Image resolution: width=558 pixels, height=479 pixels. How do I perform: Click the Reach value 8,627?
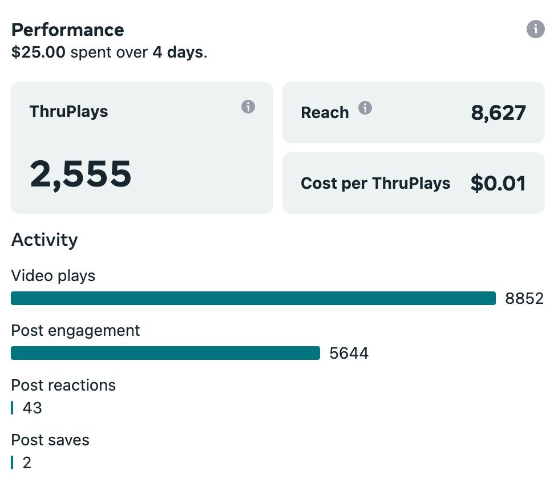tap(498, 112)
